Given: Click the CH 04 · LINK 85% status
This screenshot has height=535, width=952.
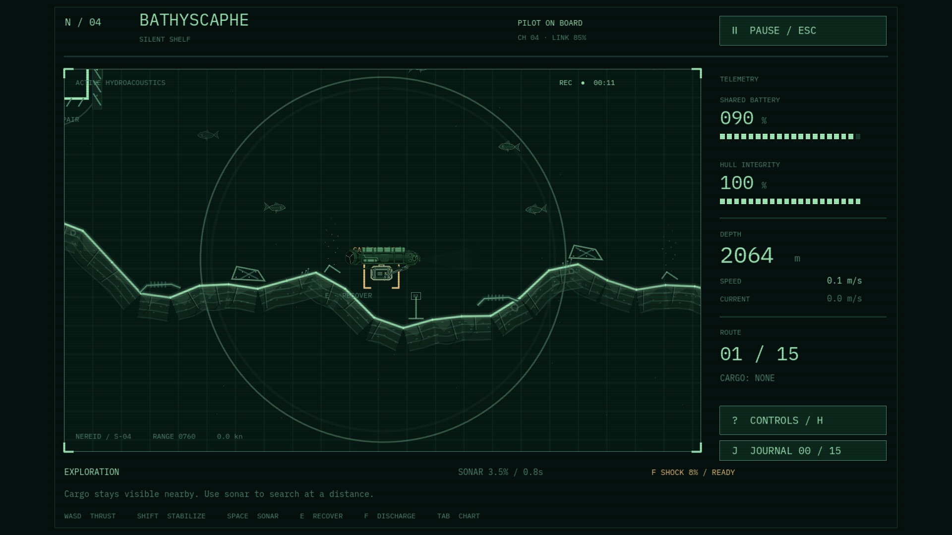Looking at the screenshot, I should pyautogui.click(x=552, y=38).
